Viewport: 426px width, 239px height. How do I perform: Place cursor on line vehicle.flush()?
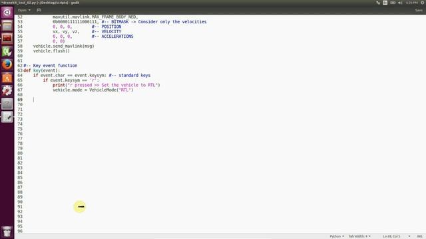[x=51, y=51]
